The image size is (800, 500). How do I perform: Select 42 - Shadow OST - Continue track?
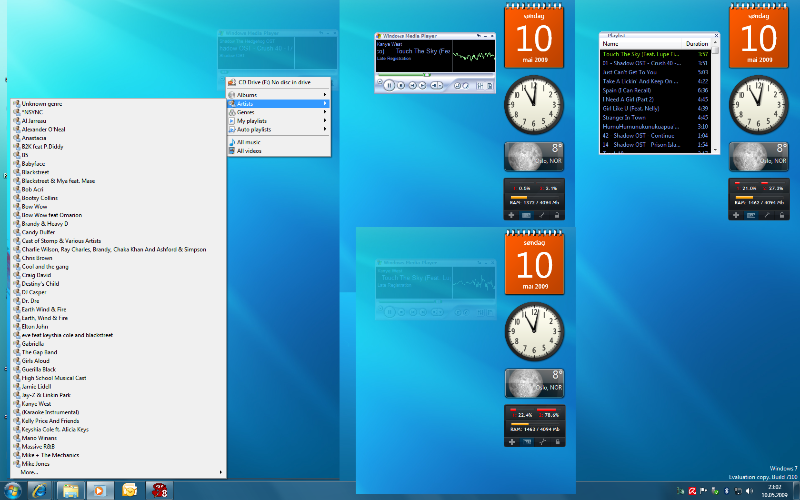coord(655,136)
